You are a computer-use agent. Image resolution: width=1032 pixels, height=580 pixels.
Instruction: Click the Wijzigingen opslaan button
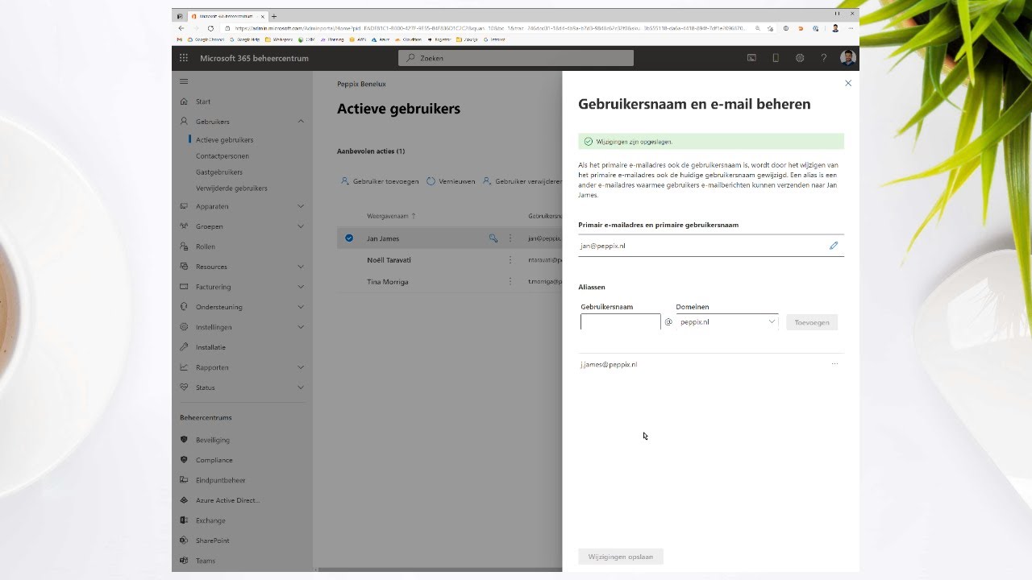621,557
